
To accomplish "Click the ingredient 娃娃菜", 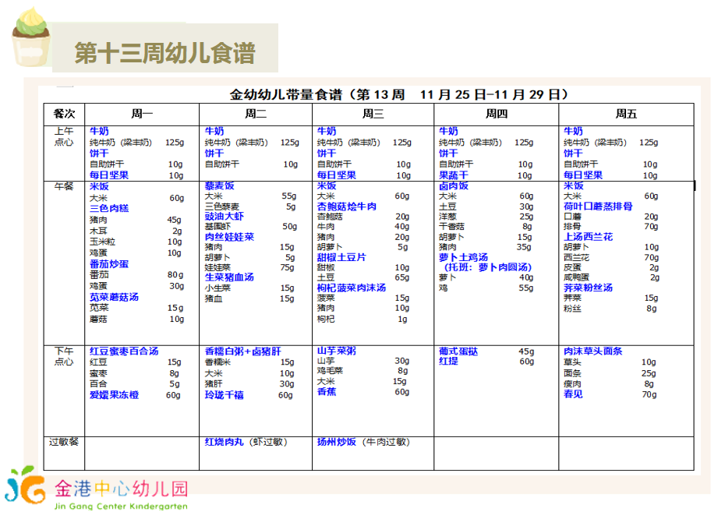I will click(218, 267).
